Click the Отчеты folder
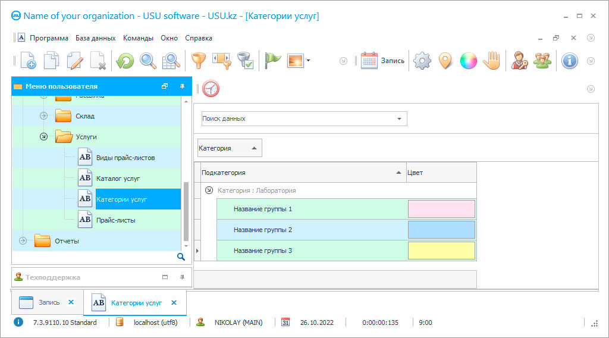 (42, 241)
